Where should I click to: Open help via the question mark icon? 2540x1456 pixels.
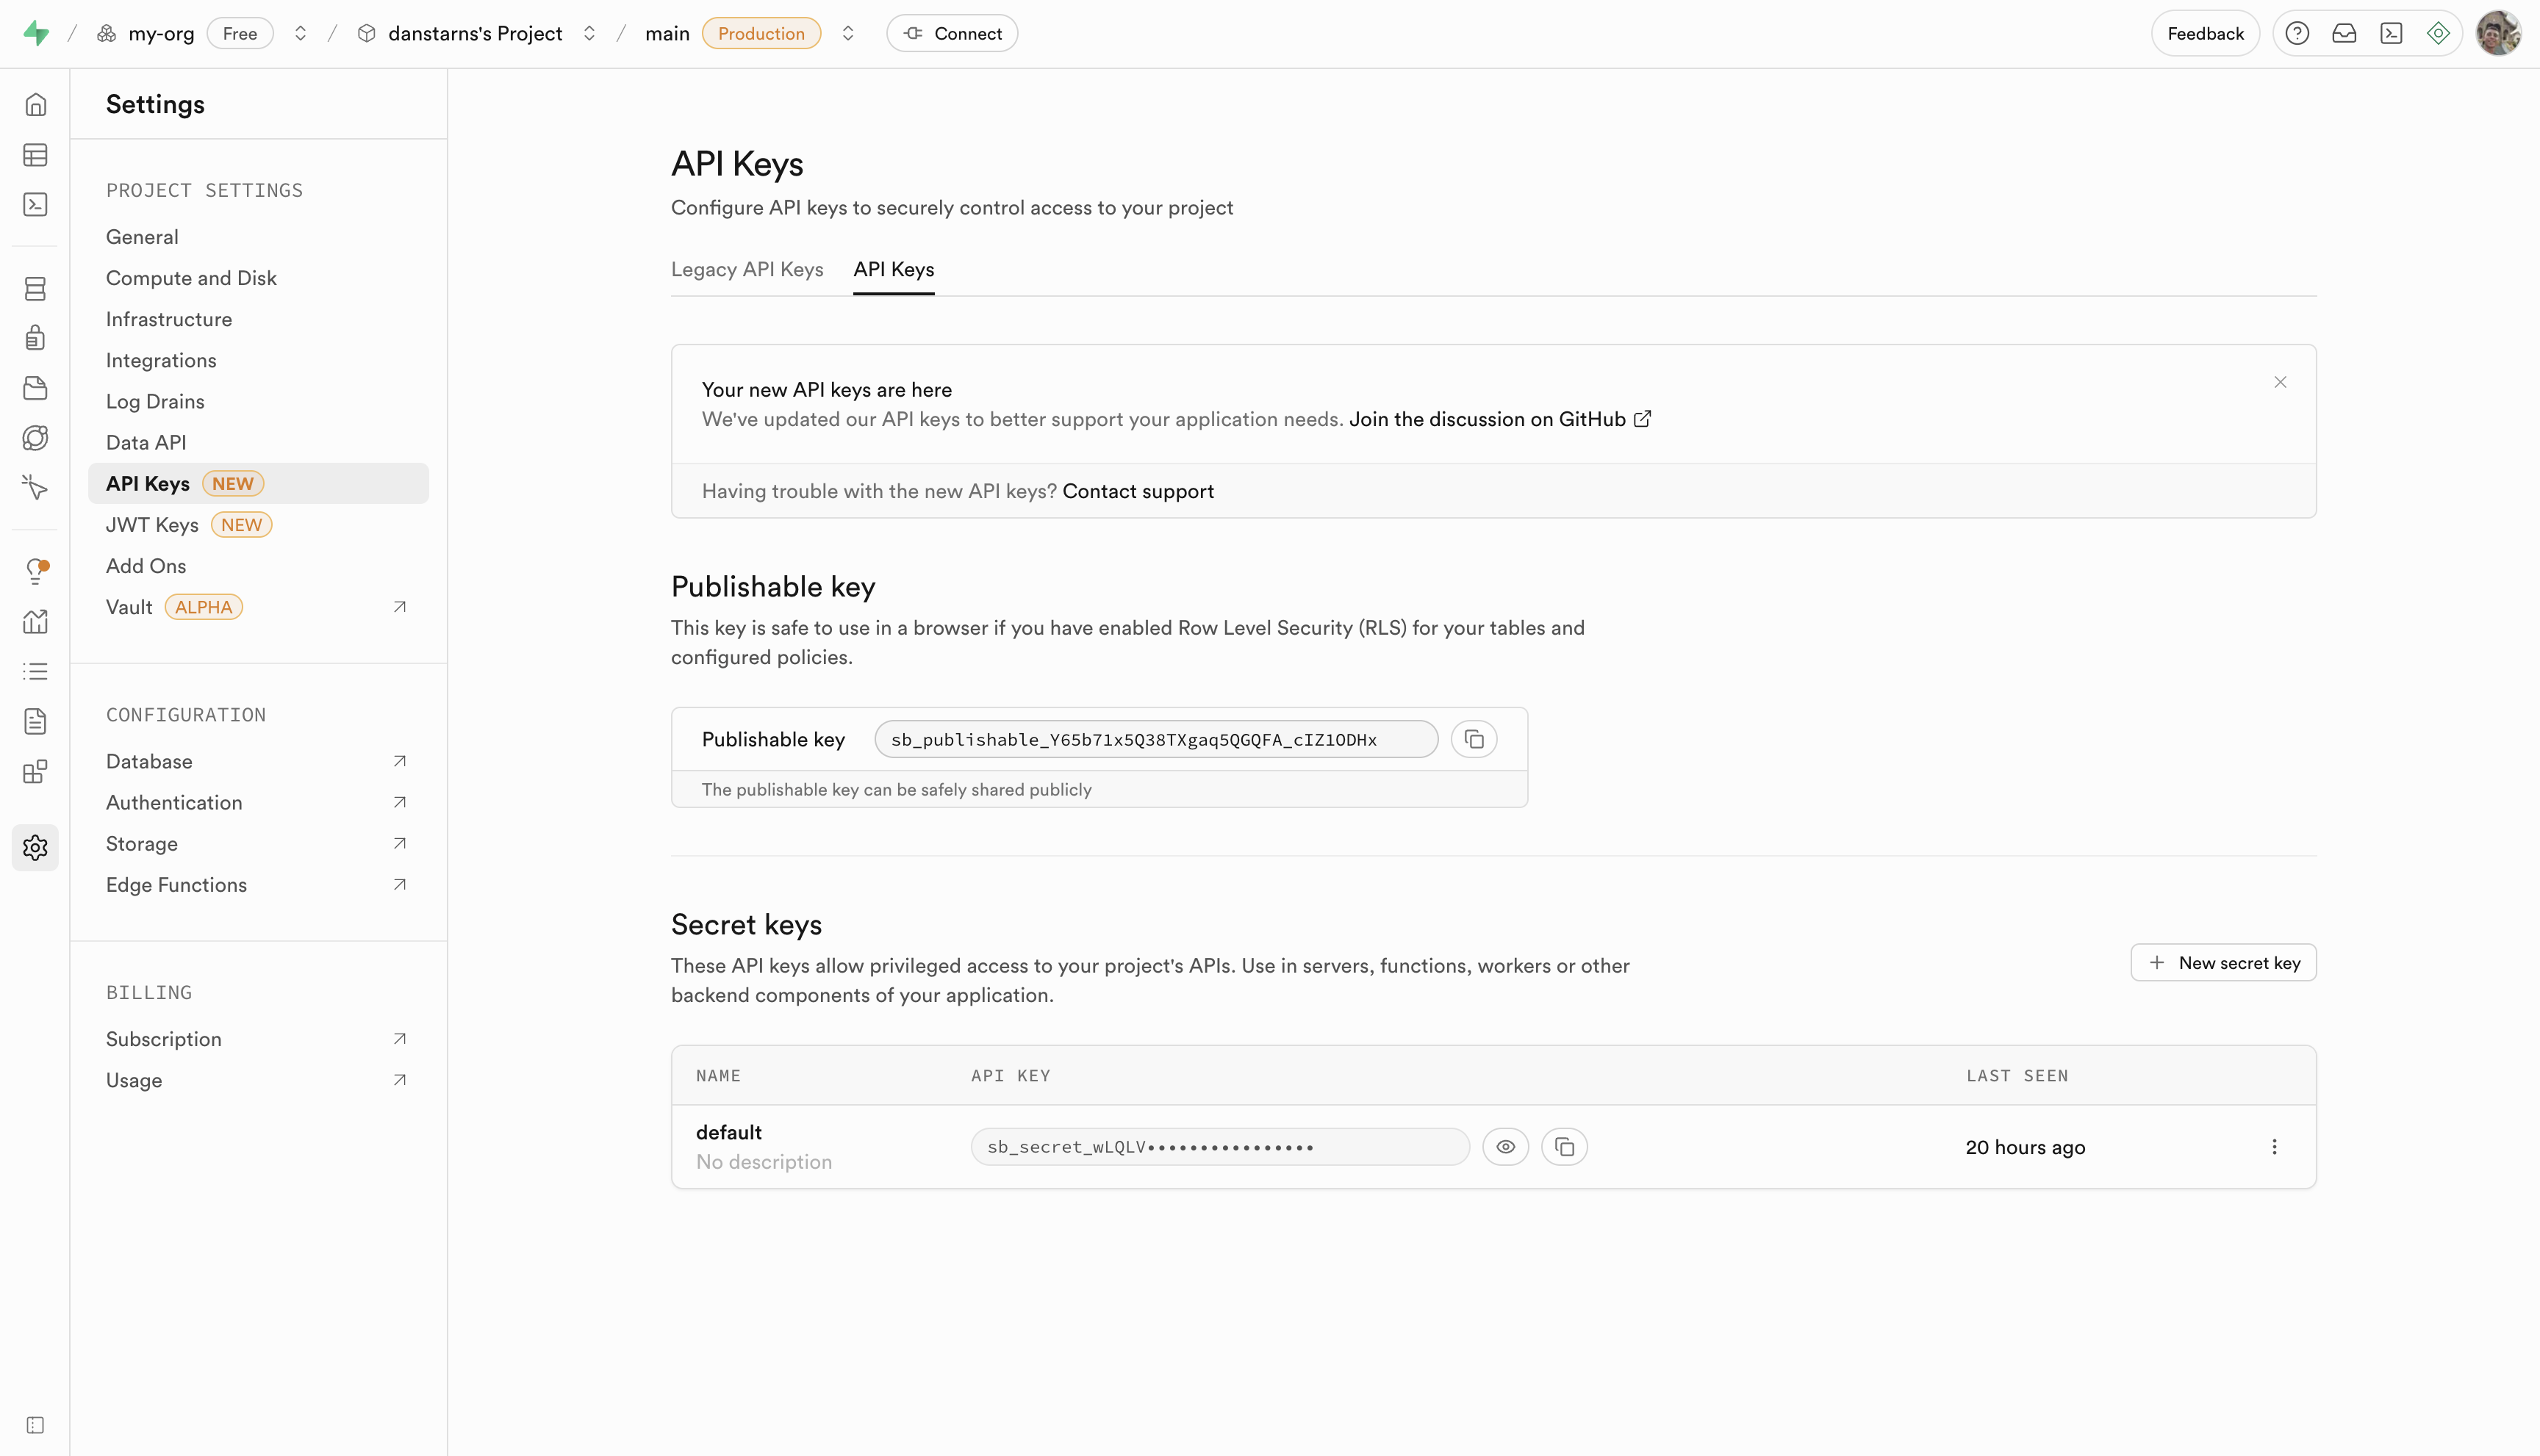2297,32
